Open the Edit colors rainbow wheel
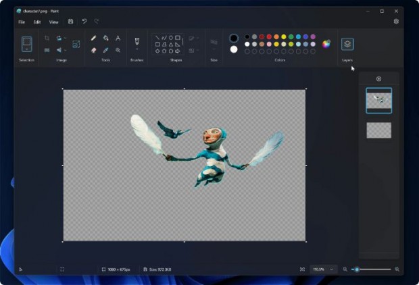The image size is (419, 285). (x=326, y=44)
